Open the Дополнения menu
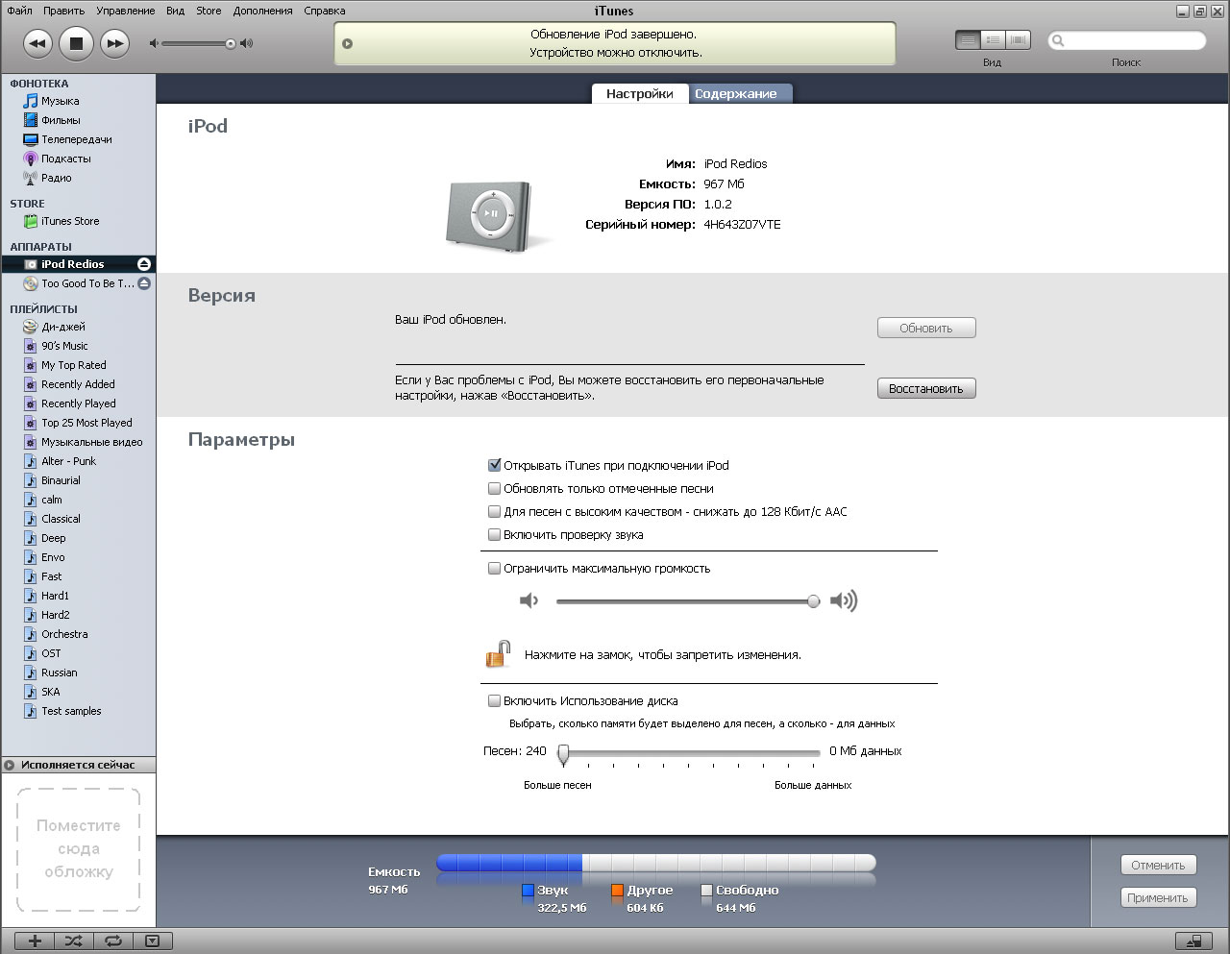Viewport: 1230px width, 954px height. [262, 11]
